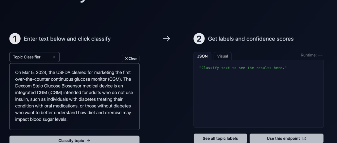Click the step 2 number circle

(199, 39)
